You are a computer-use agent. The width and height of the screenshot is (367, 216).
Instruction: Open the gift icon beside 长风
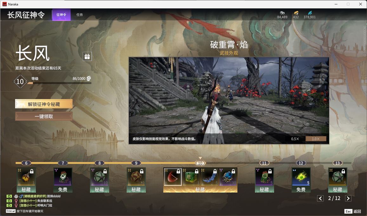[x=87, y=57]
